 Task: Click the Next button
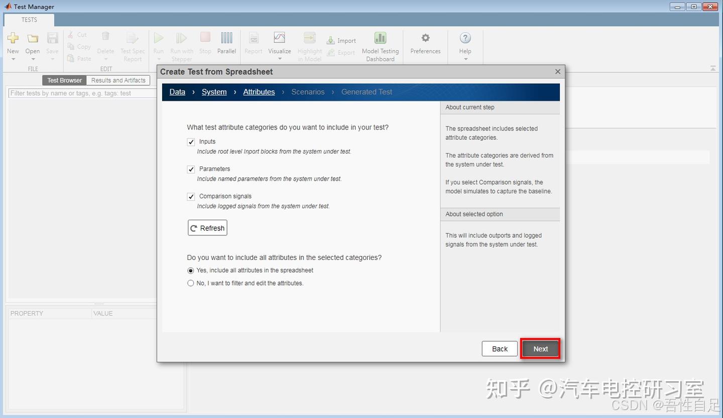pos(540,348)
